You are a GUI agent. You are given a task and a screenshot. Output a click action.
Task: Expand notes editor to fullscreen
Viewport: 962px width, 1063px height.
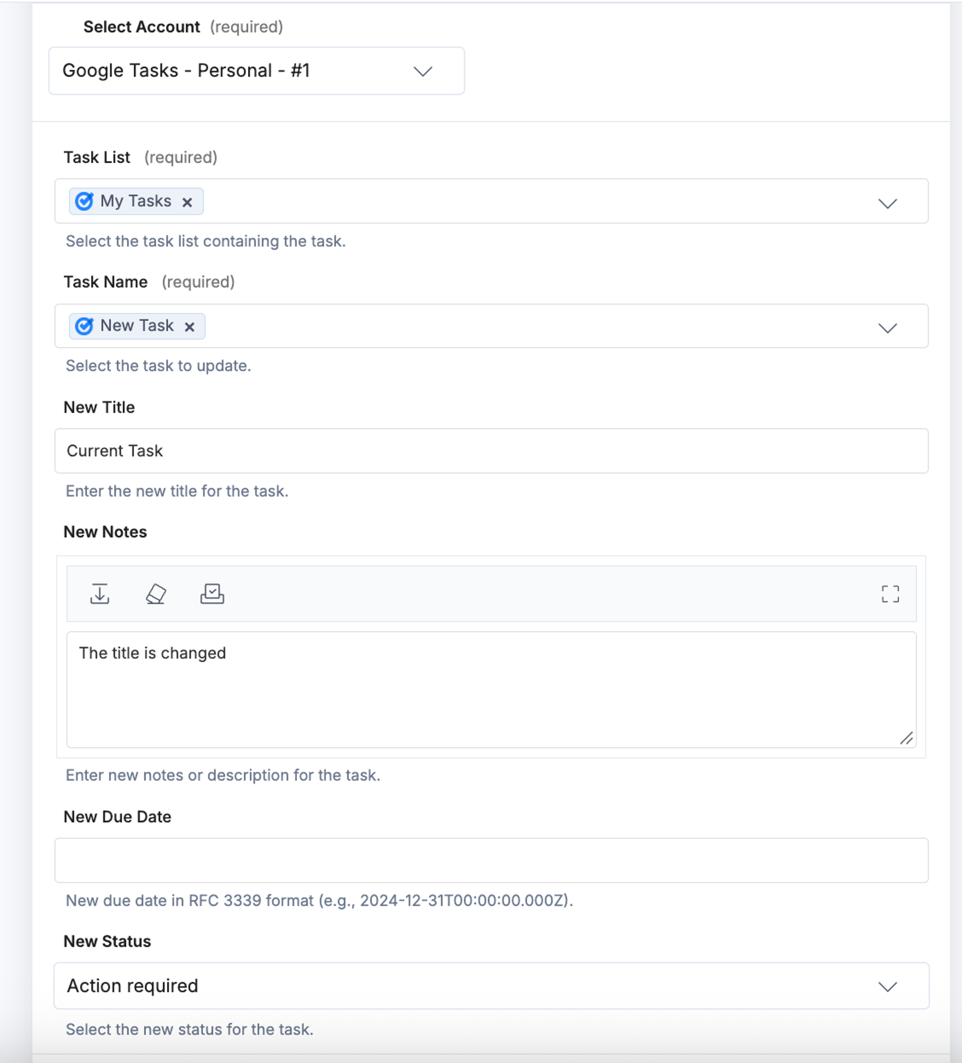[890, 594]
